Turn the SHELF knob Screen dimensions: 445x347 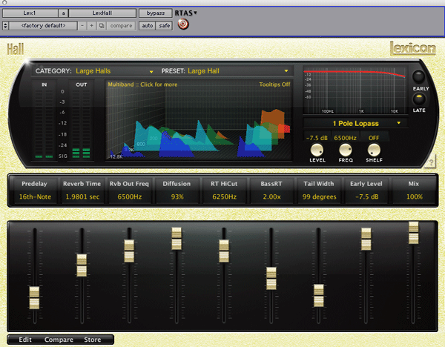[374, 150]
